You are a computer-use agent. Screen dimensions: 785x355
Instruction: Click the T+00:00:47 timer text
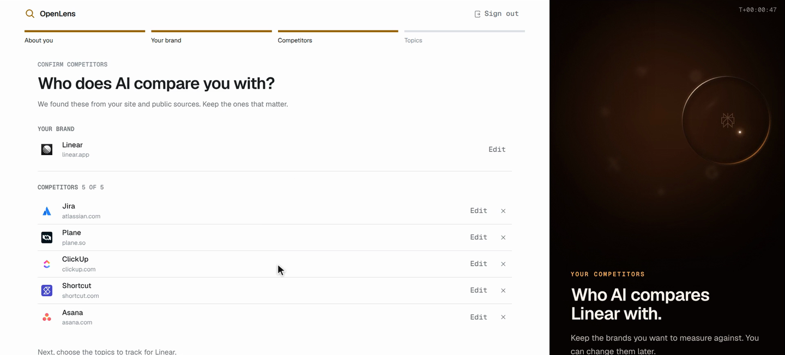758,10
